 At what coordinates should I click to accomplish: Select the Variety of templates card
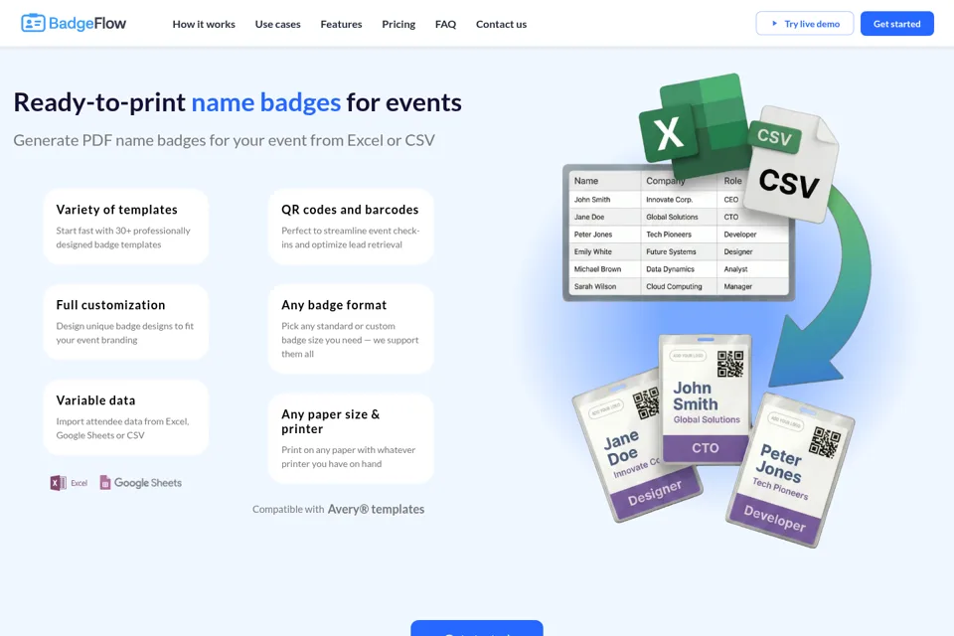pyautogui.click(x=126, y=227)
